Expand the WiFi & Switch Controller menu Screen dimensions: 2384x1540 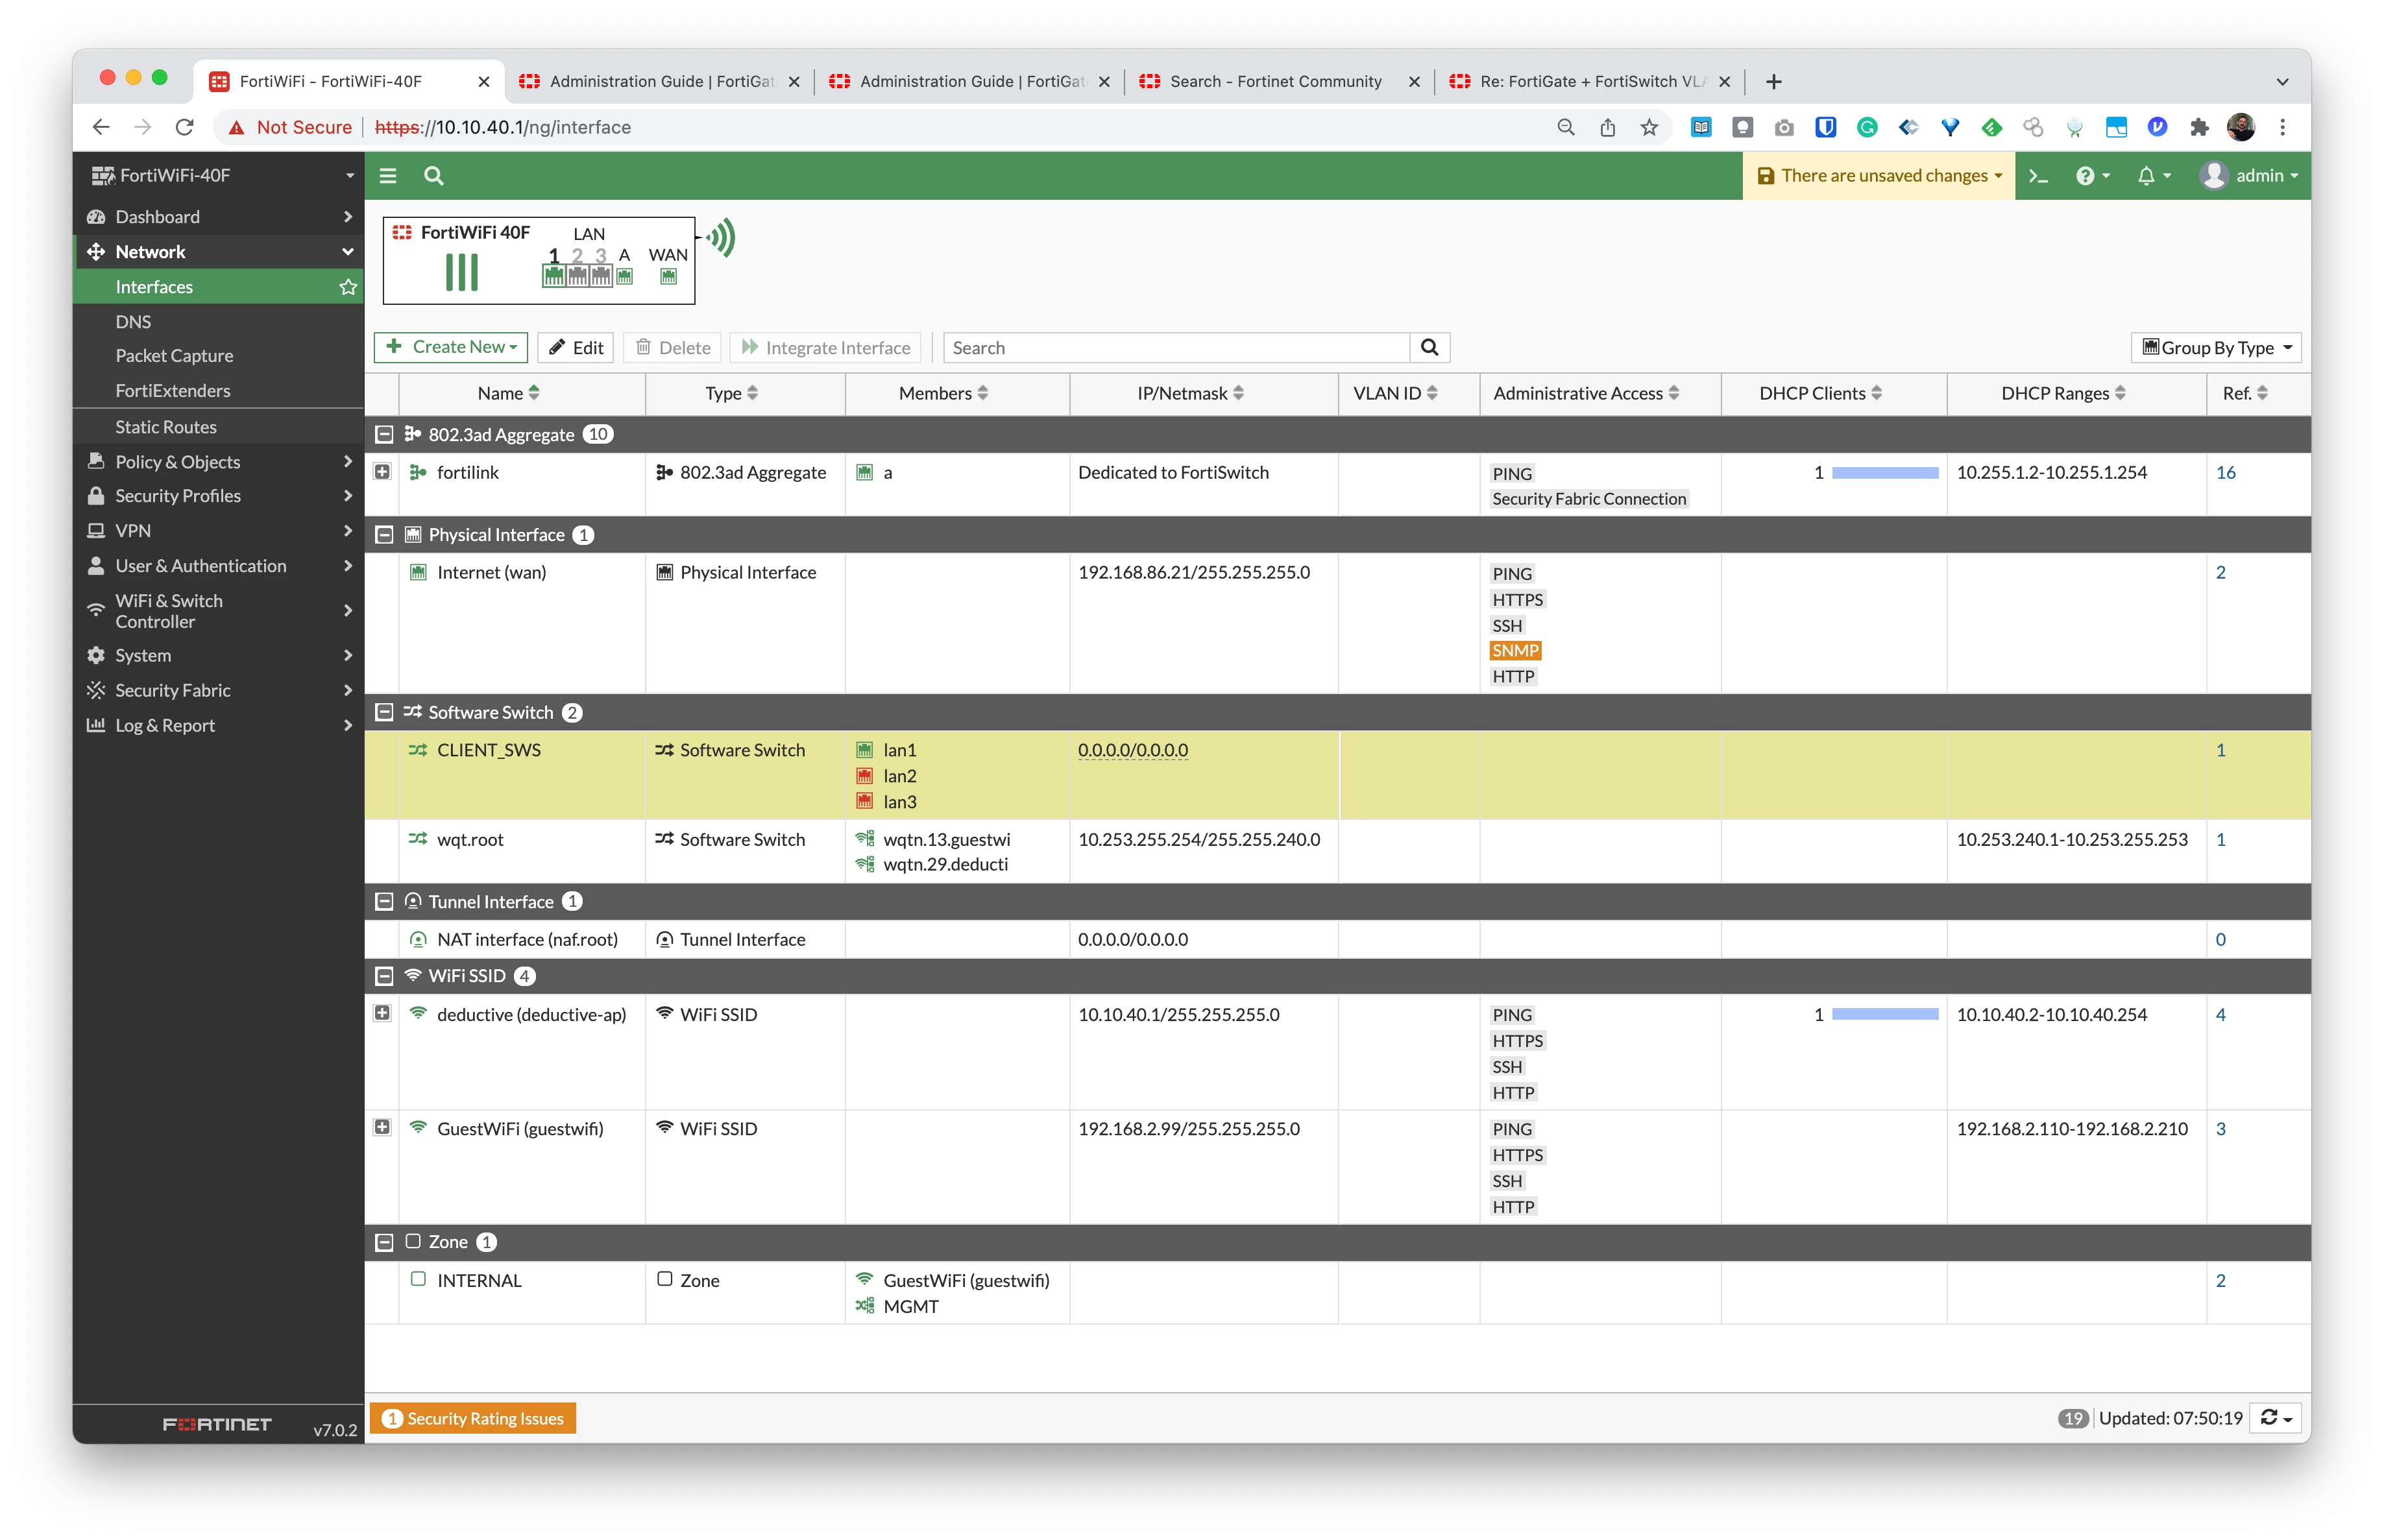click(218, 610)
